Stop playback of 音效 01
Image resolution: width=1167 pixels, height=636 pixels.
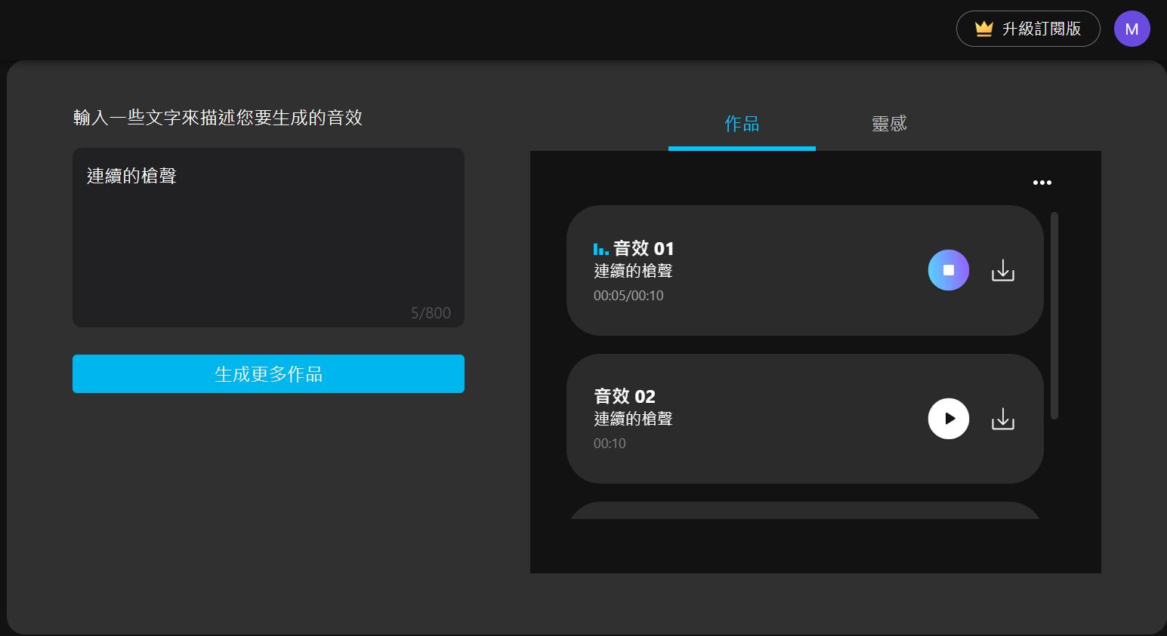(x=948, y=269)
